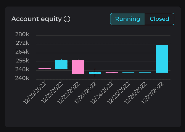Click the 12/23/2022 candle with wick
Image resolution: width=185 pixels, height=132 pixels.
tap(95, 73)
